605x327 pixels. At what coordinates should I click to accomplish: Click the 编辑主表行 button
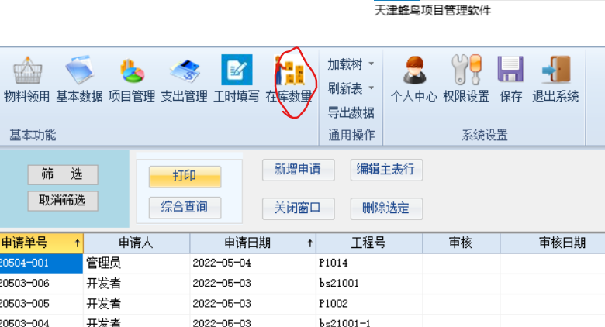click(x=386, y=170)
